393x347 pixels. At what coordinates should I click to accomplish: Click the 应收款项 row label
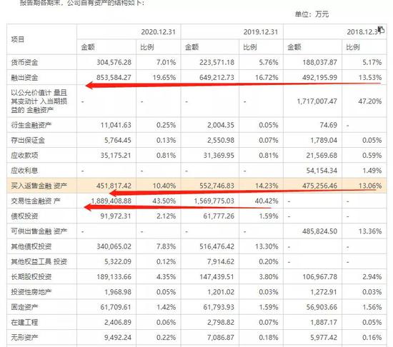tap(24, 156)
